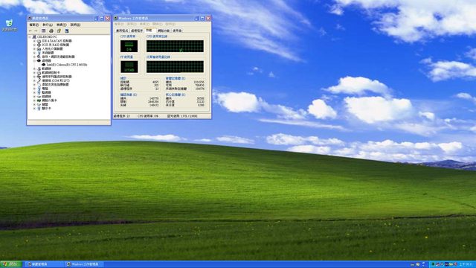The height and width of the screenshot is (268, 476).
Task: Open the Help menu in Device Manager
Action: pyautogui.click(x=75, y=25)
